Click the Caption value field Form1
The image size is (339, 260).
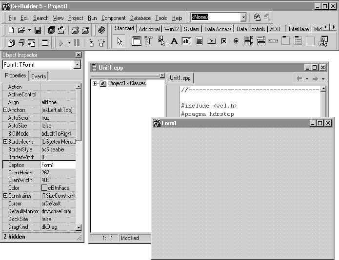(58, 165)
